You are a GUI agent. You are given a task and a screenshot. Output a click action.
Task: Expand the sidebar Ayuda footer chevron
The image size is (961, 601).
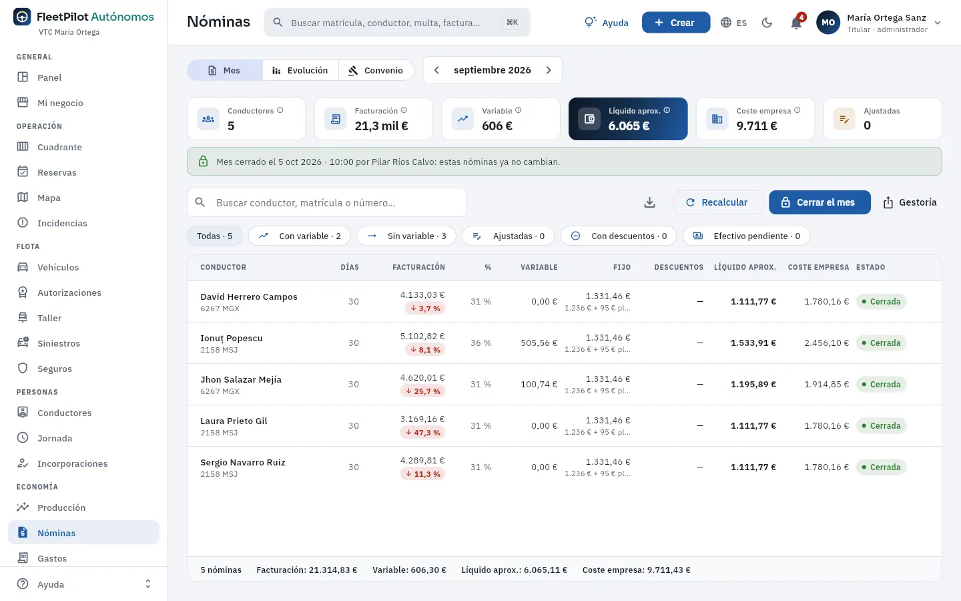click(x=148, y=584)
